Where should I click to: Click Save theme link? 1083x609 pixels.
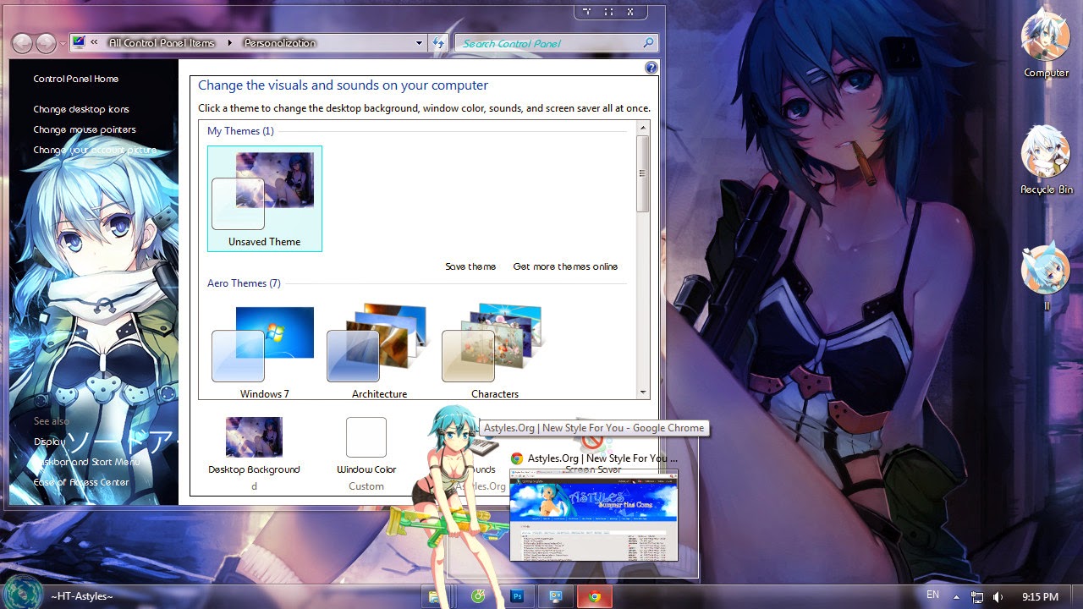[470, 266]
